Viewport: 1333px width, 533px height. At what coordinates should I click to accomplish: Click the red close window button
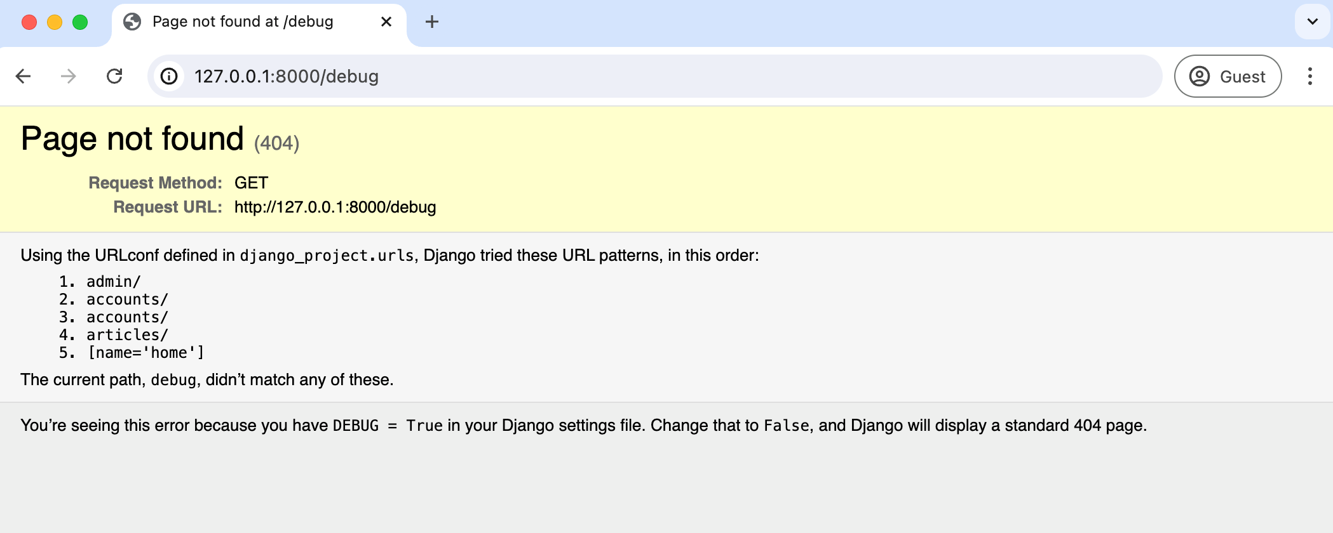29,22
